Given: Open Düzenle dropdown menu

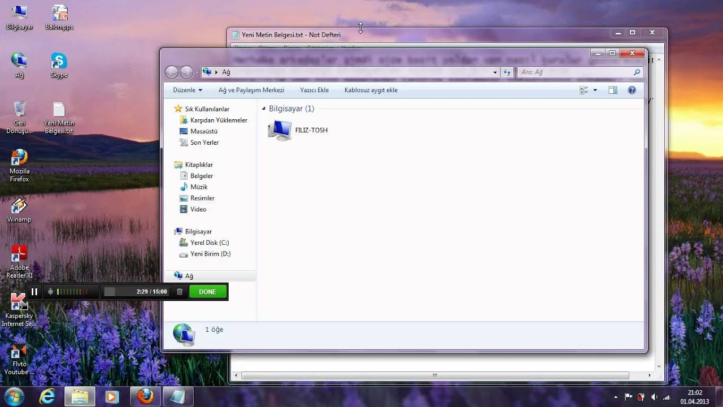Looking at the screenshot, I should (x=188, y=90).
